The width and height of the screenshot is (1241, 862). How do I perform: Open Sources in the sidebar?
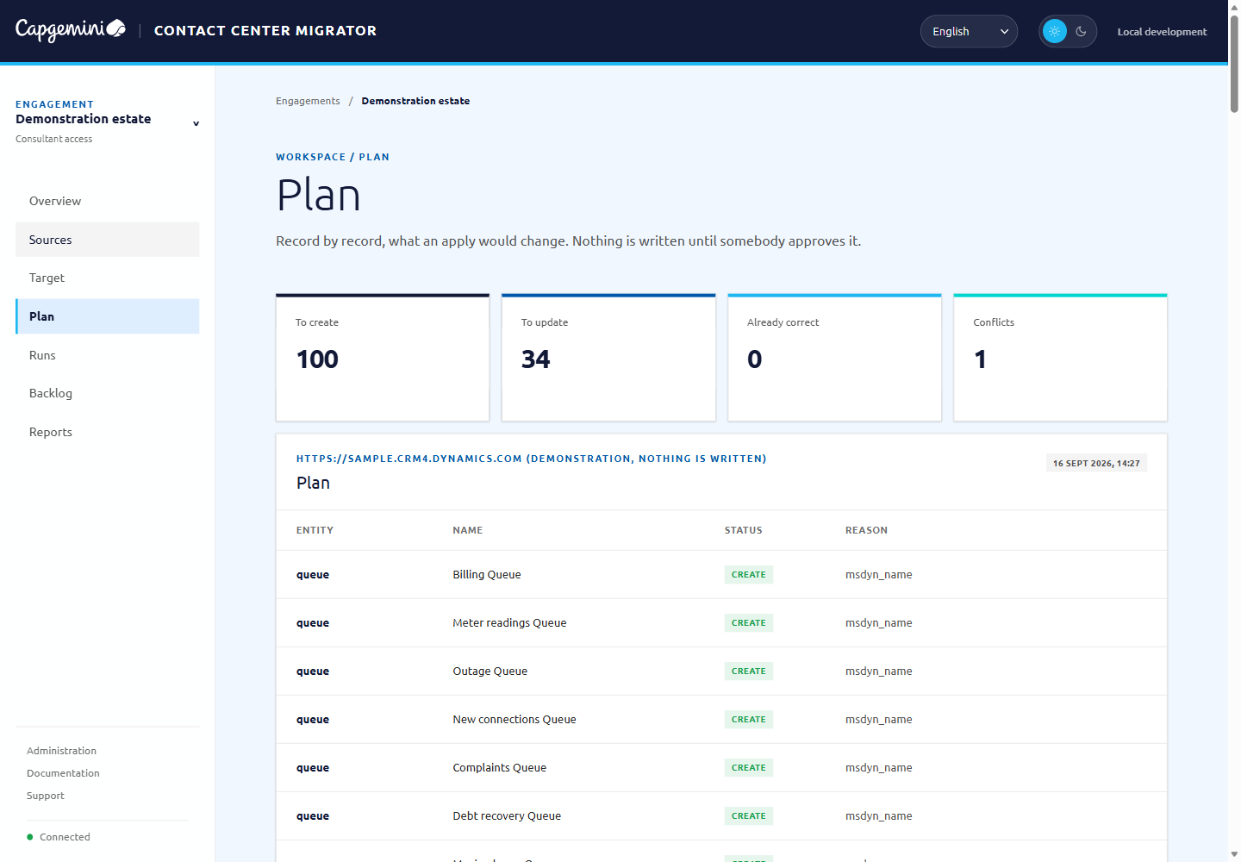(x=108, y=240)
